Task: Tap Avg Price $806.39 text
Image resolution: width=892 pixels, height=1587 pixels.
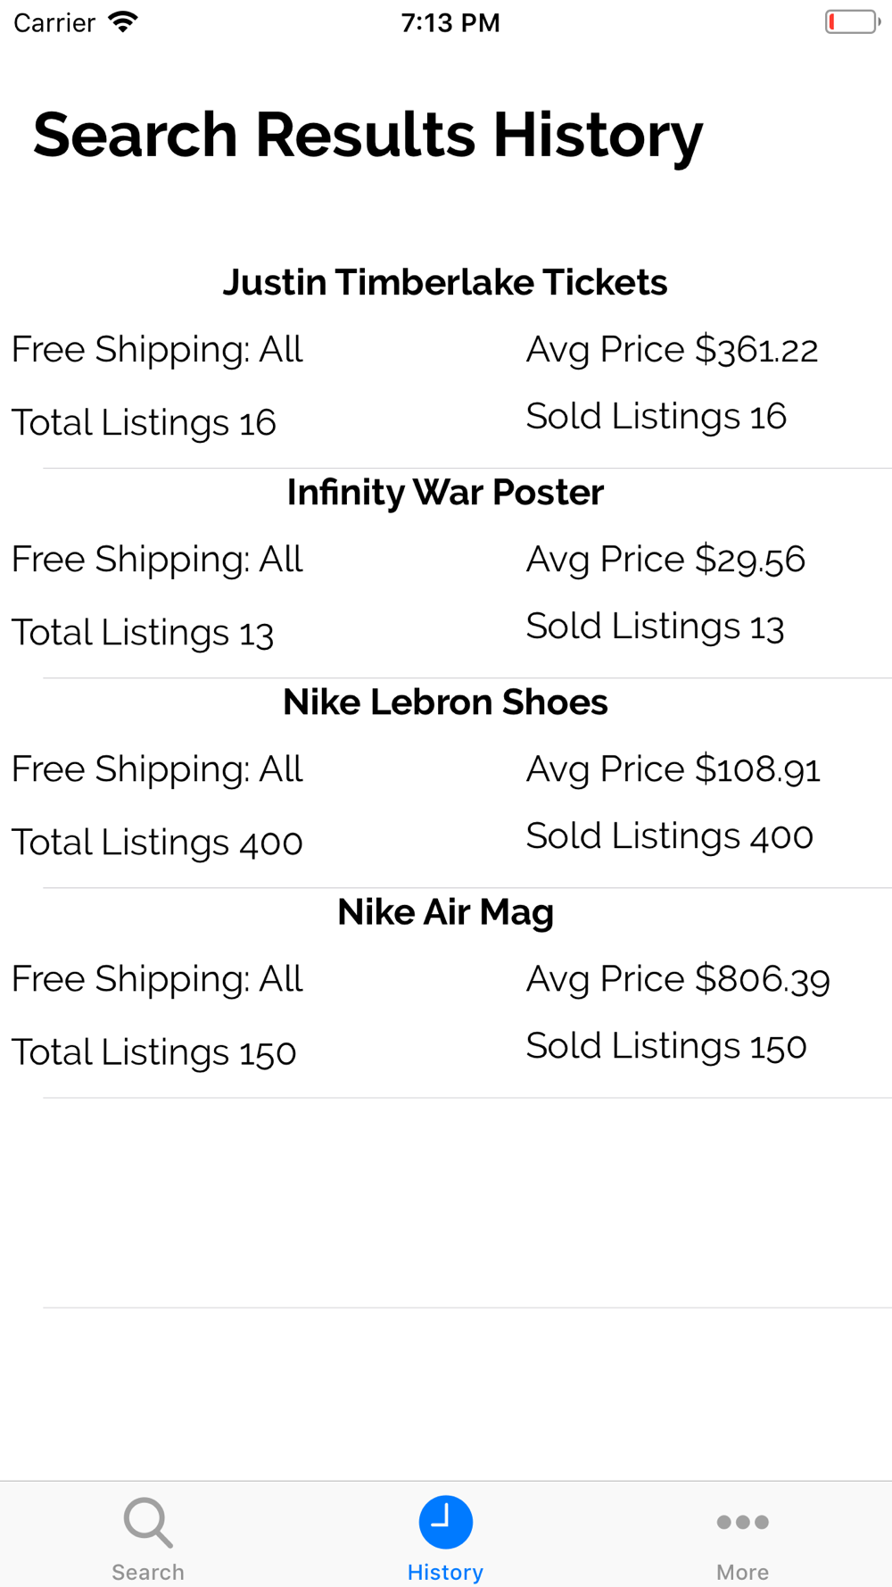Action: point(678,978)
